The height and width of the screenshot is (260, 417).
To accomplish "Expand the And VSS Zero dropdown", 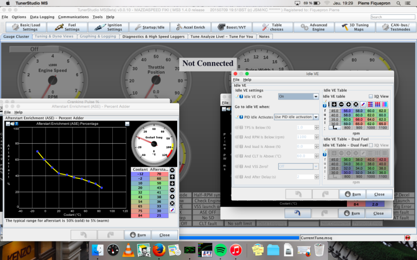I will [316, 166].
